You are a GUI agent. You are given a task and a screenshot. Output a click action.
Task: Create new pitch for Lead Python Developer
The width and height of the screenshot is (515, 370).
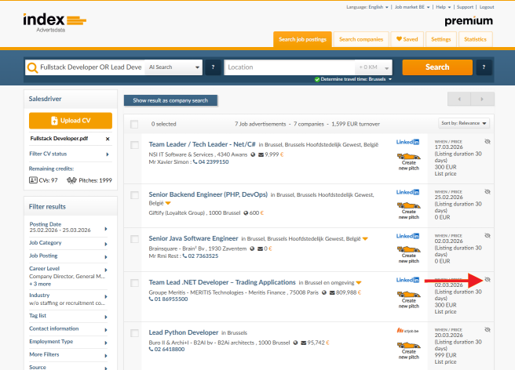coord(408,350)
